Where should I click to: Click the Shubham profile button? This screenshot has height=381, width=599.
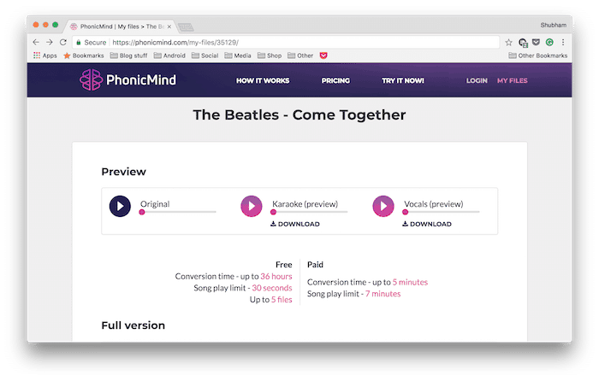click(553, 25)
